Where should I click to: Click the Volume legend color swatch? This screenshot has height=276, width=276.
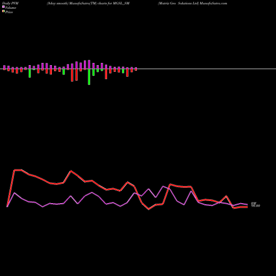(x=3, y=7)
